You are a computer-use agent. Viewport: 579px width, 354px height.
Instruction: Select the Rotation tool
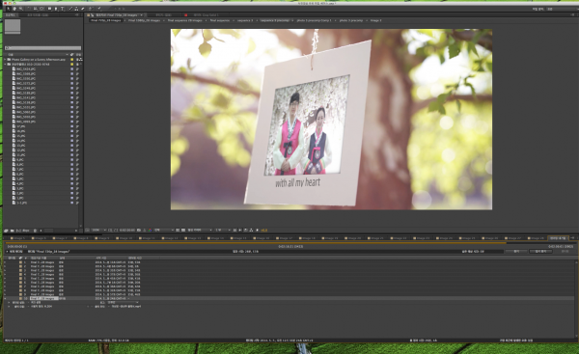point(29,9)
